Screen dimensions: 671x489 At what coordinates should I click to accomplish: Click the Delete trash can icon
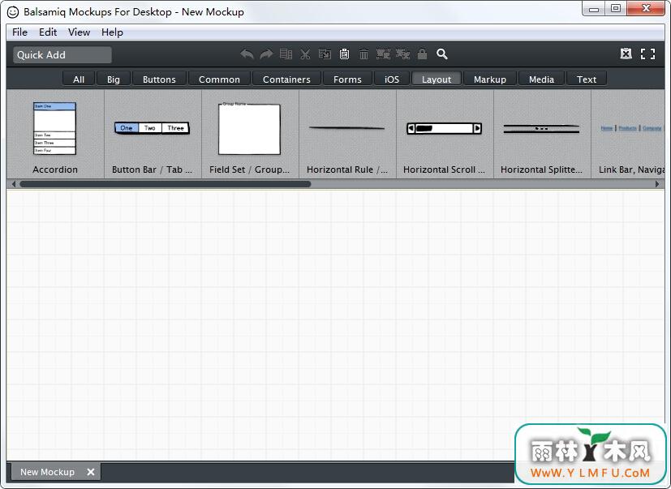363,54
